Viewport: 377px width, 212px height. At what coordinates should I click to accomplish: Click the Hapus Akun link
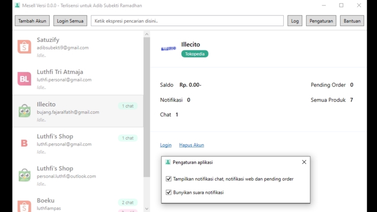click(192, 145)
